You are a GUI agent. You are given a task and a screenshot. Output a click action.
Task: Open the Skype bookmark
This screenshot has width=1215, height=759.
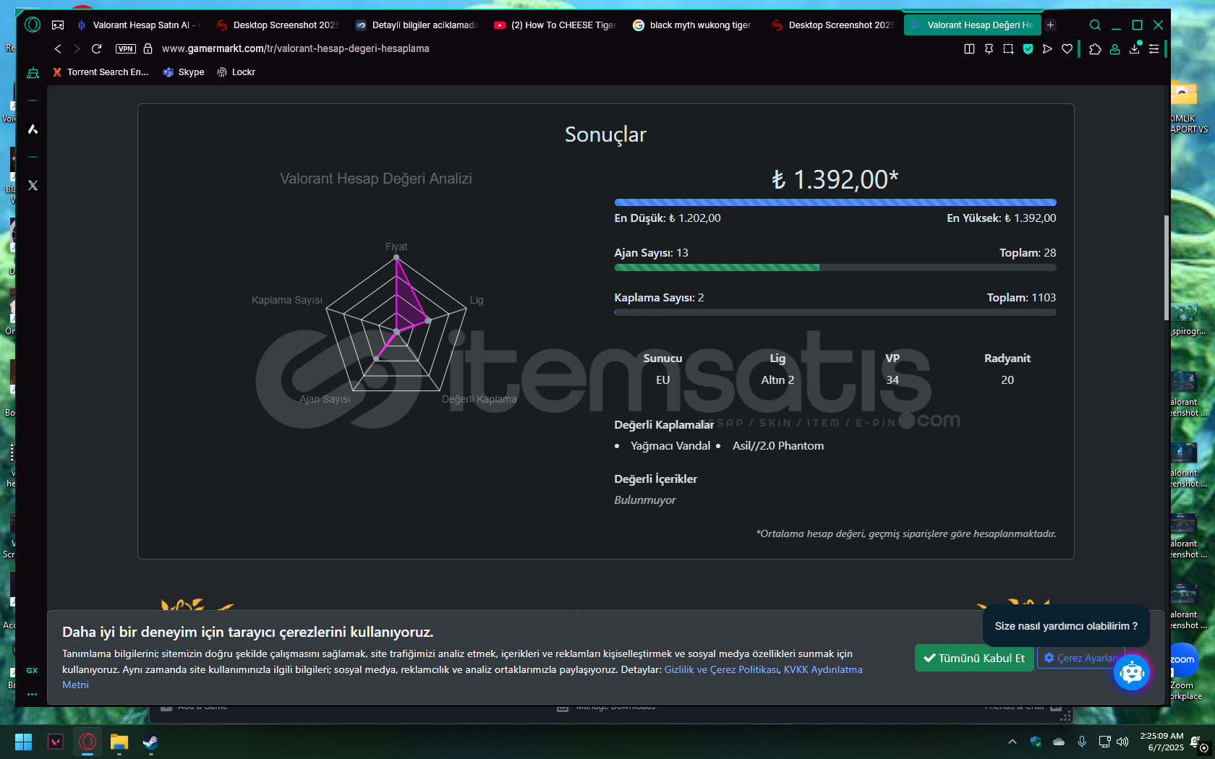[x=184, y=72]
